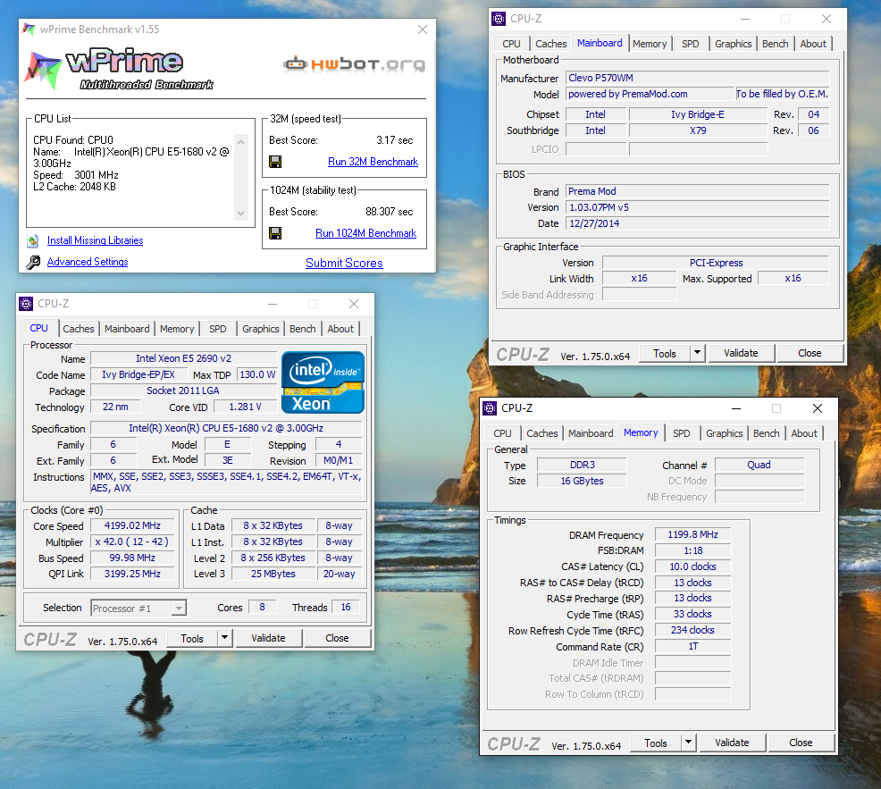
Task: Switch to Caches tab in CPU window
Action: pos(79,329)
